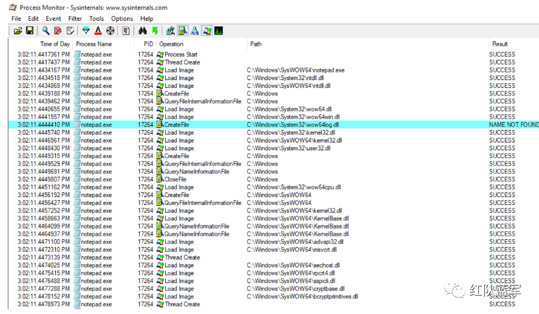
Task: Click the time 3:02:11.4478973 PM last row
Action: click(273, 304)
